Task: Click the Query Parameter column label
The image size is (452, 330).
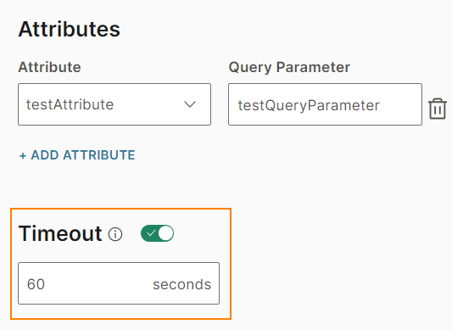Action: (x=289, y=68)
